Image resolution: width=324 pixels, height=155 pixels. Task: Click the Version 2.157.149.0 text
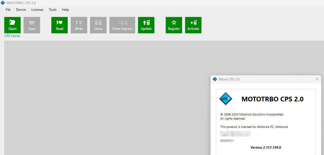point(266,148)
